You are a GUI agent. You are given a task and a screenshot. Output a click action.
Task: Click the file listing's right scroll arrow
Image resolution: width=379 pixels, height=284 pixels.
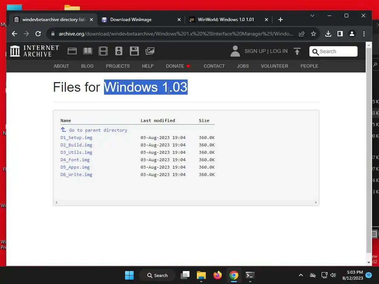pos(316,203)
